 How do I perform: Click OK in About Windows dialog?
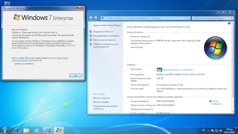(76, 76)
